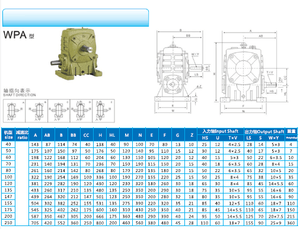The height and width of the screenshot is (229, 300).
Task: Select the size 250 row cell
Action: click(x=8, y=222)
